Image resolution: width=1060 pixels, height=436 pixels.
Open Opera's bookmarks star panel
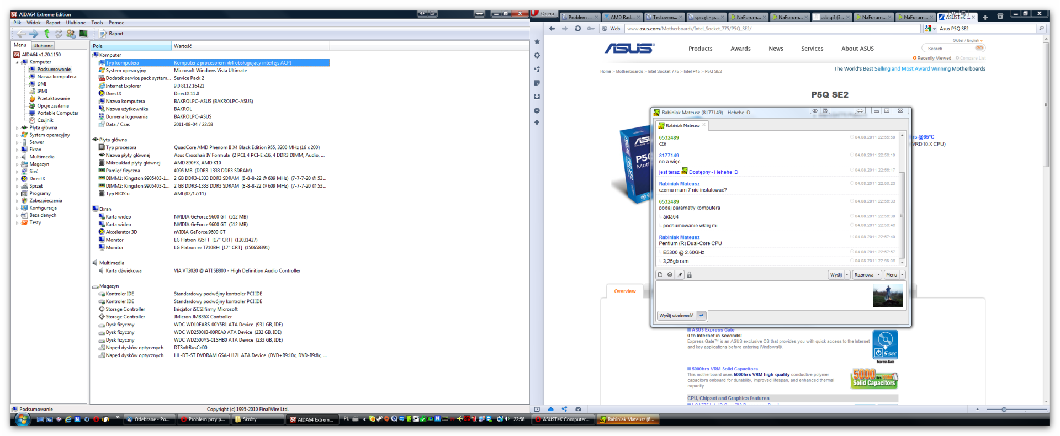coord(537,42)
